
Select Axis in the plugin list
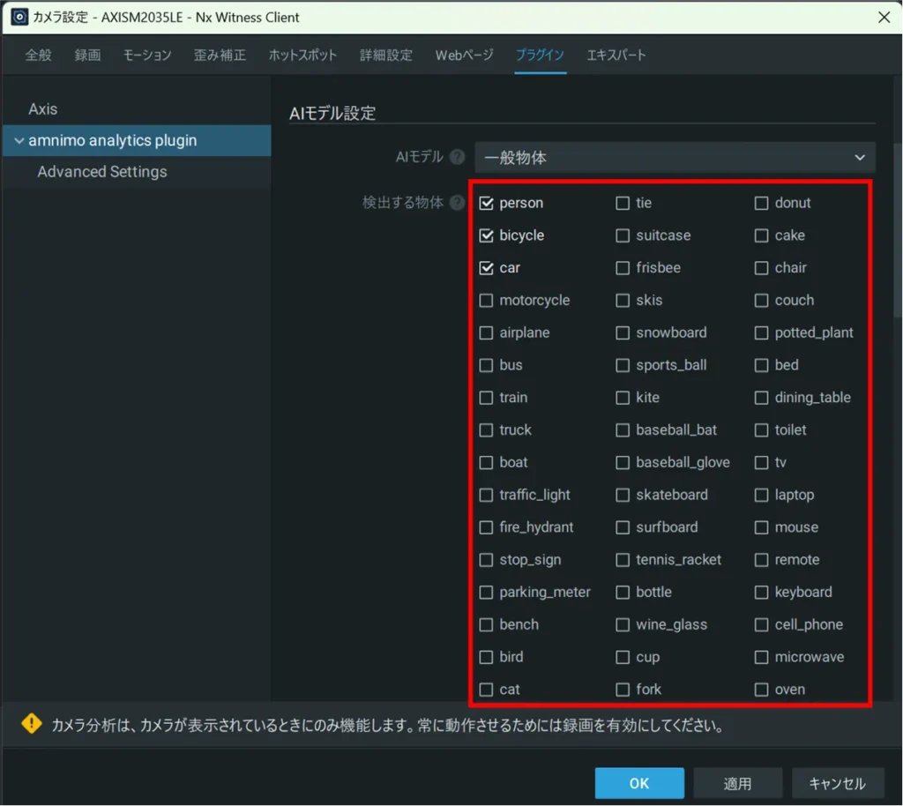42,109
